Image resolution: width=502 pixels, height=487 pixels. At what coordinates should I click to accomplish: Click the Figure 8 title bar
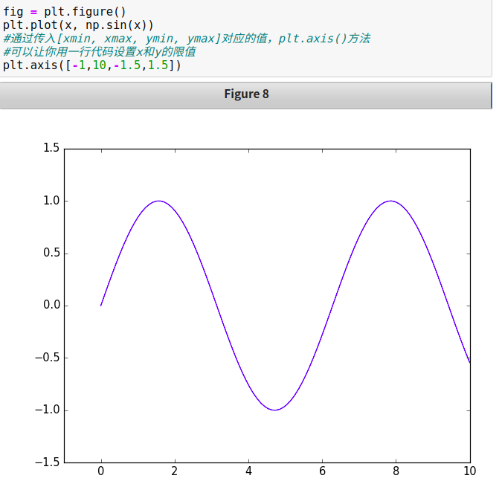click(x=245, y=95)
